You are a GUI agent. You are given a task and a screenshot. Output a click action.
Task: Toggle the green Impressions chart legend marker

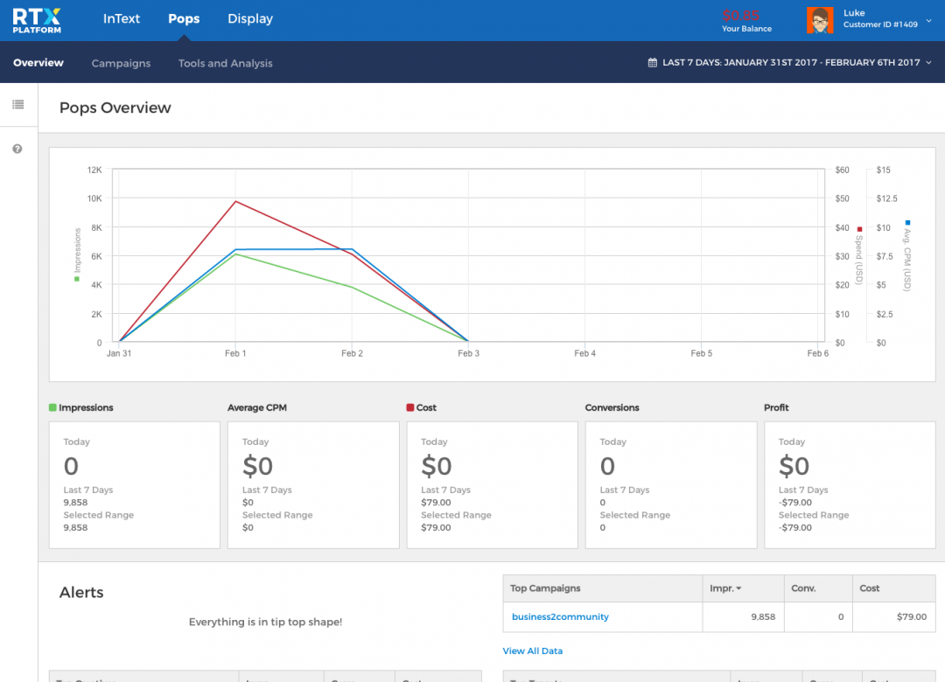[x=77, y=279]
